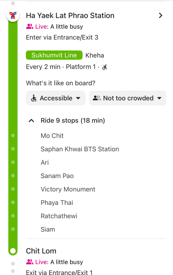The image size is (173, 275).
Task: Select the Siam stop
Action: [x=48, y=229]
